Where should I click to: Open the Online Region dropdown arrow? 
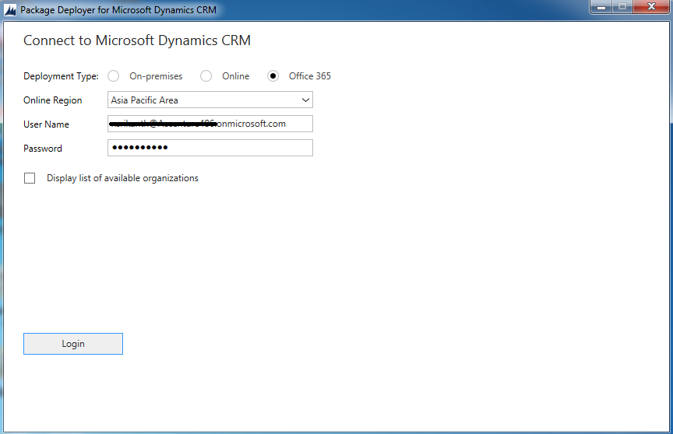pos(305,100)
